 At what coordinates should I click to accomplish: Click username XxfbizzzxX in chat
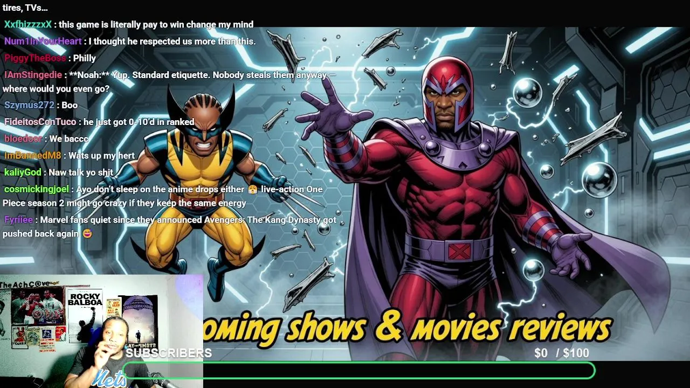tap(28, 25)
